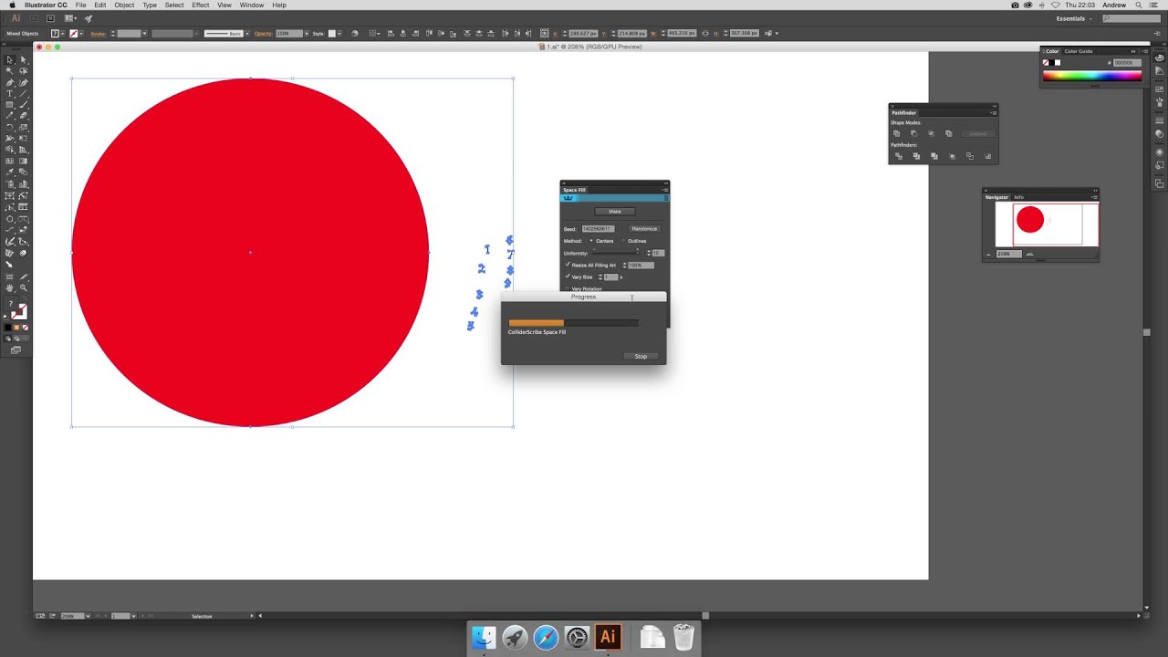
Task: Select the Outlines method radio button
Action: (x=623, y=241)
